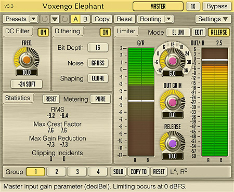Screen dimensions: 234x192
Task: Open the Routing dropdown arrow
Action: coord(168,19)
